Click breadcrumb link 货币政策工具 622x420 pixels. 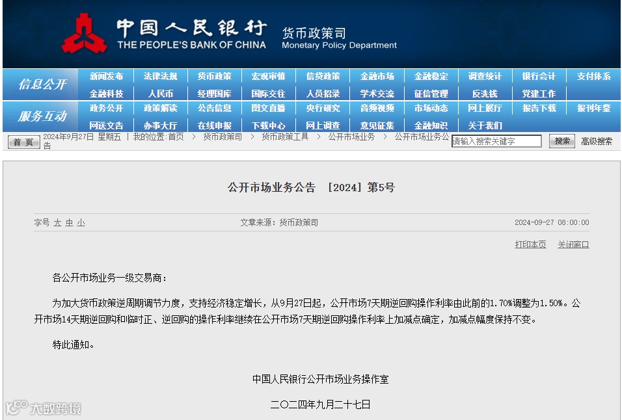coord(285,137)
